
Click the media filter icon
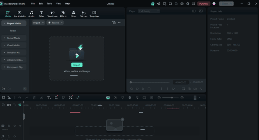click(114, 23)
